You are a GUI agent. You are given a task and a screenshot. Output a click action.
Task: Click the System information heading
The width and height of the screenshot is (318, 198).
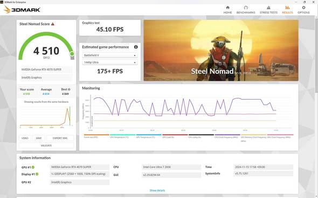[35, 158]
